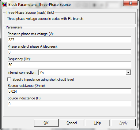Focus the Phase angle of phase A field
140x130 pixels.
pos(69,52)
